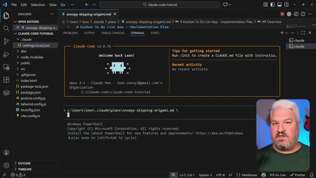Click the remote window indicator in status bar
The image size is (316, 178).
4,175
